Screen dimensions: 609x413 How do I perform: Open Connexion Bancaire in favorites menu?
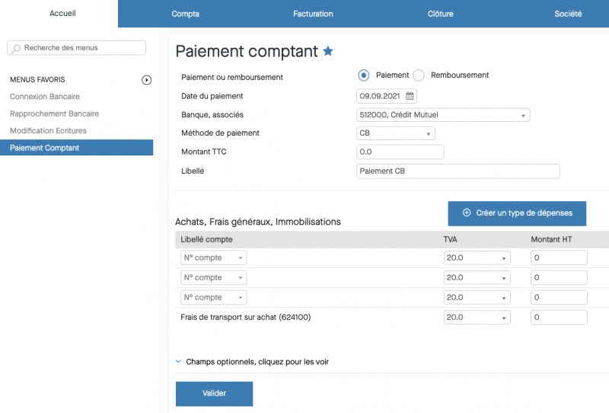(x=45, y=97)
